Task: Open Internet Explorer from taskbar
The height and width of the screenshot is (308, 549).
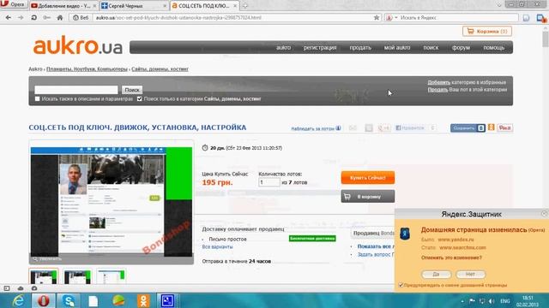Action: pyautogui.click(x=17, y=300)
